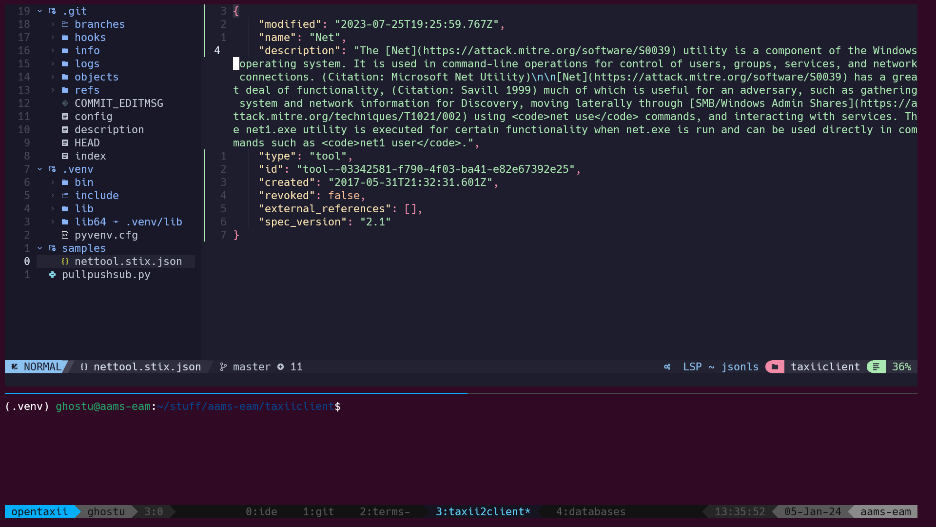The height and width of the screenshot is (527, 936).
Task: Click the jsonls LSP label
Action: click(740, 366)
